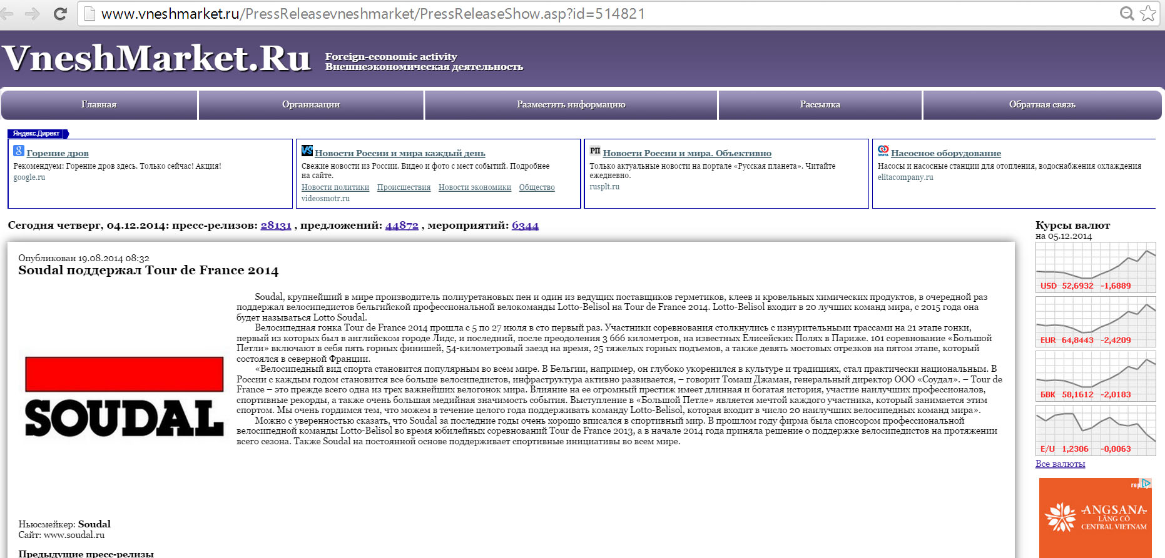Open Разместить информацию menu item
The width and height of the screenshot is (1165, 558).
[571, 105]
